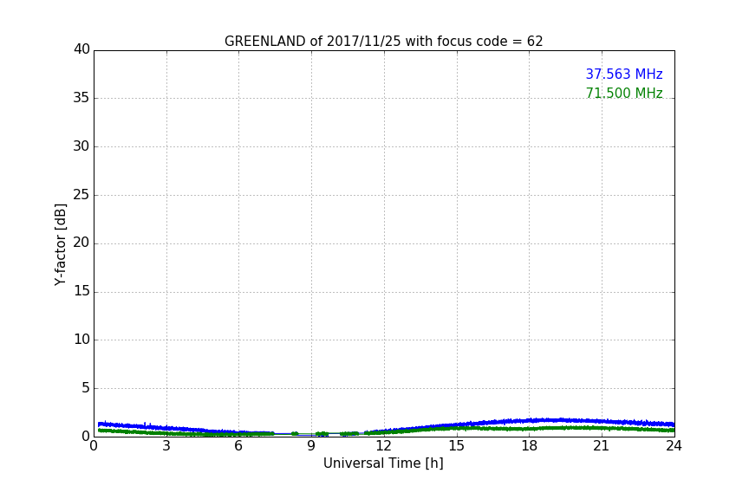Select the blue 37.563 MHz legend label

[624, 74]
